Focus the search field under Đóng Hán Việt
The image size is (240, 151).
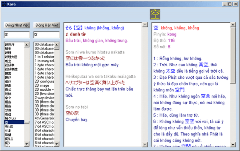pyautogui.click(x=46, y=35)
